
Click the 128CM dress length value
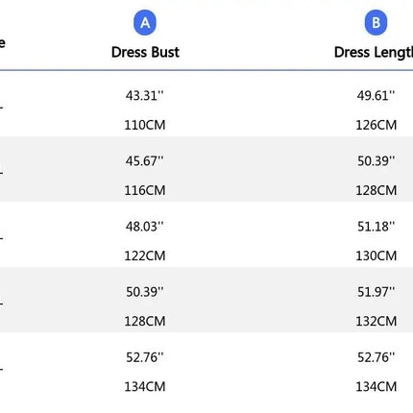pyautogui.click(x=377, y=190)
